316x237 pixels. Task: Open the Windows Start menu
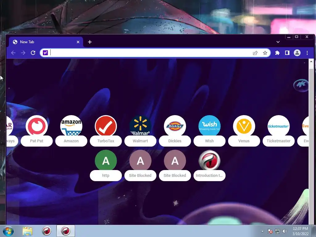coord(8,231)
